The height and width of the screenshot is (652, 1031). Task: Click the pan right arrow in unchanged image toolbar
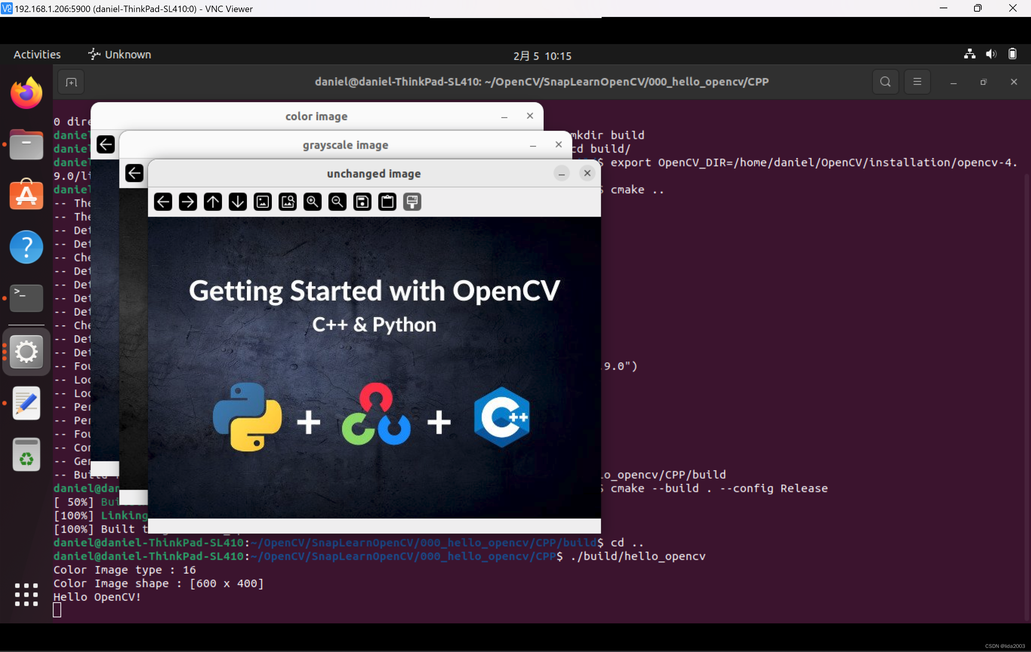pyautogui.click(x=187, y=202)
